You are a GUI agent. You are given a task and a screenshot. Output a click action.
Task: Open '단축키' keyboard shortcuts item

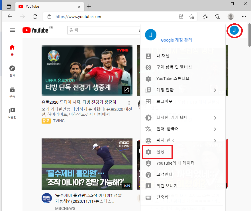[183, 197]
